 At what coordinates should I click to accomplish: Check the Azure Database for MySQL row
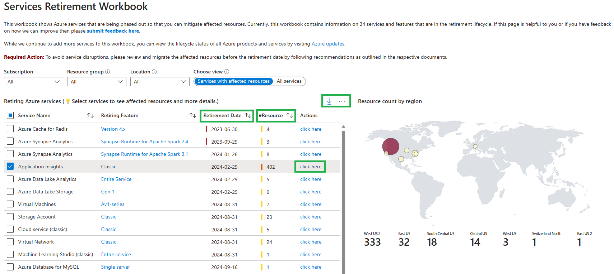10,267
